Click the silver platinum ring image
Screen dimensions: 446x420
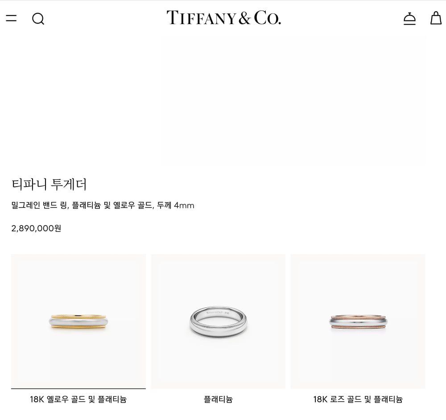pos(218,322)
